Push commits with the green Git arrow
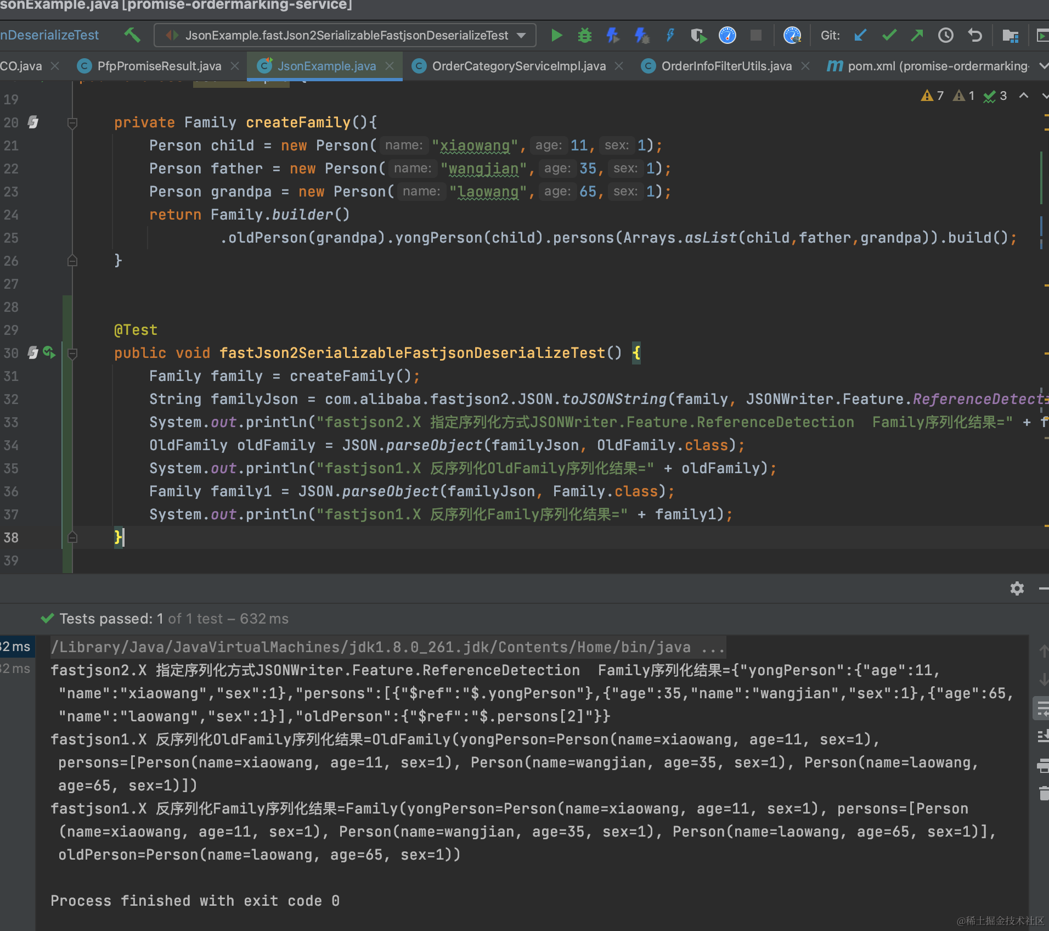Screen dimensions: 1049x931 pos(917,36)
